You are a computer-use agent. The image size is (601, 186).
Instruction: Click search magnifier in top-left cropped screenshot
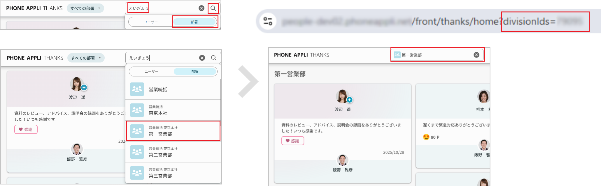[213, 8]
